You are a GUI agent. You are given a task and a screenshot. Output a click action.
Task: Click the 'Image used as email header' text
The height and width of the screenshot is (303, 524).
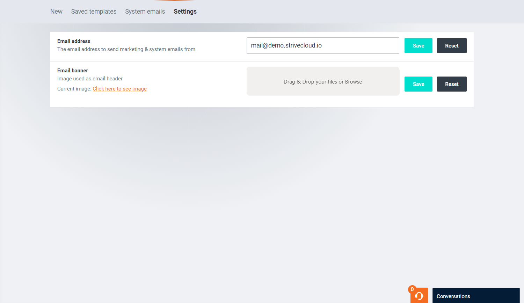point(90,79)
